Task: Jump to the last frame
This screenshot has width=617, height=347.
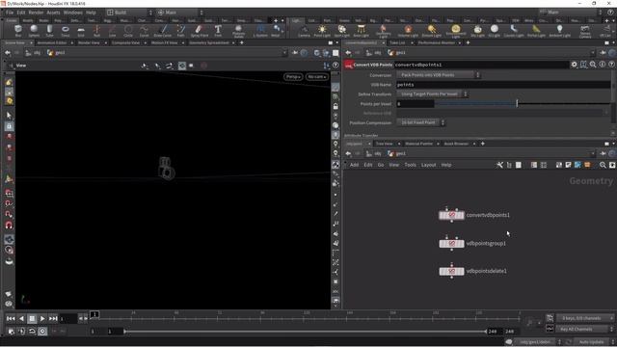Action: [53, 318]
